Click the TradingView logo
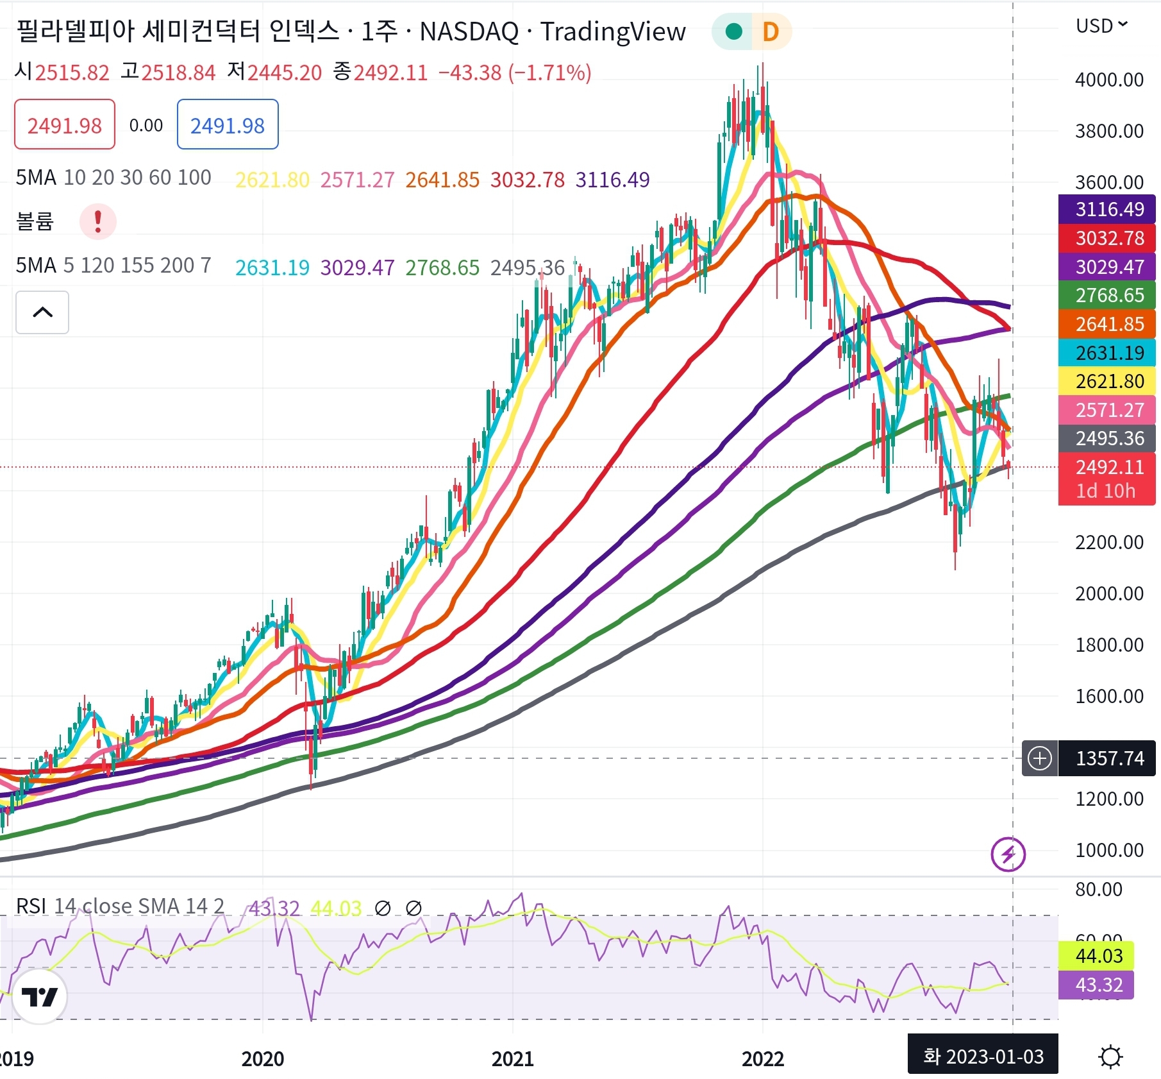The image size is (1161, 1079). click(x=40, y=997)
